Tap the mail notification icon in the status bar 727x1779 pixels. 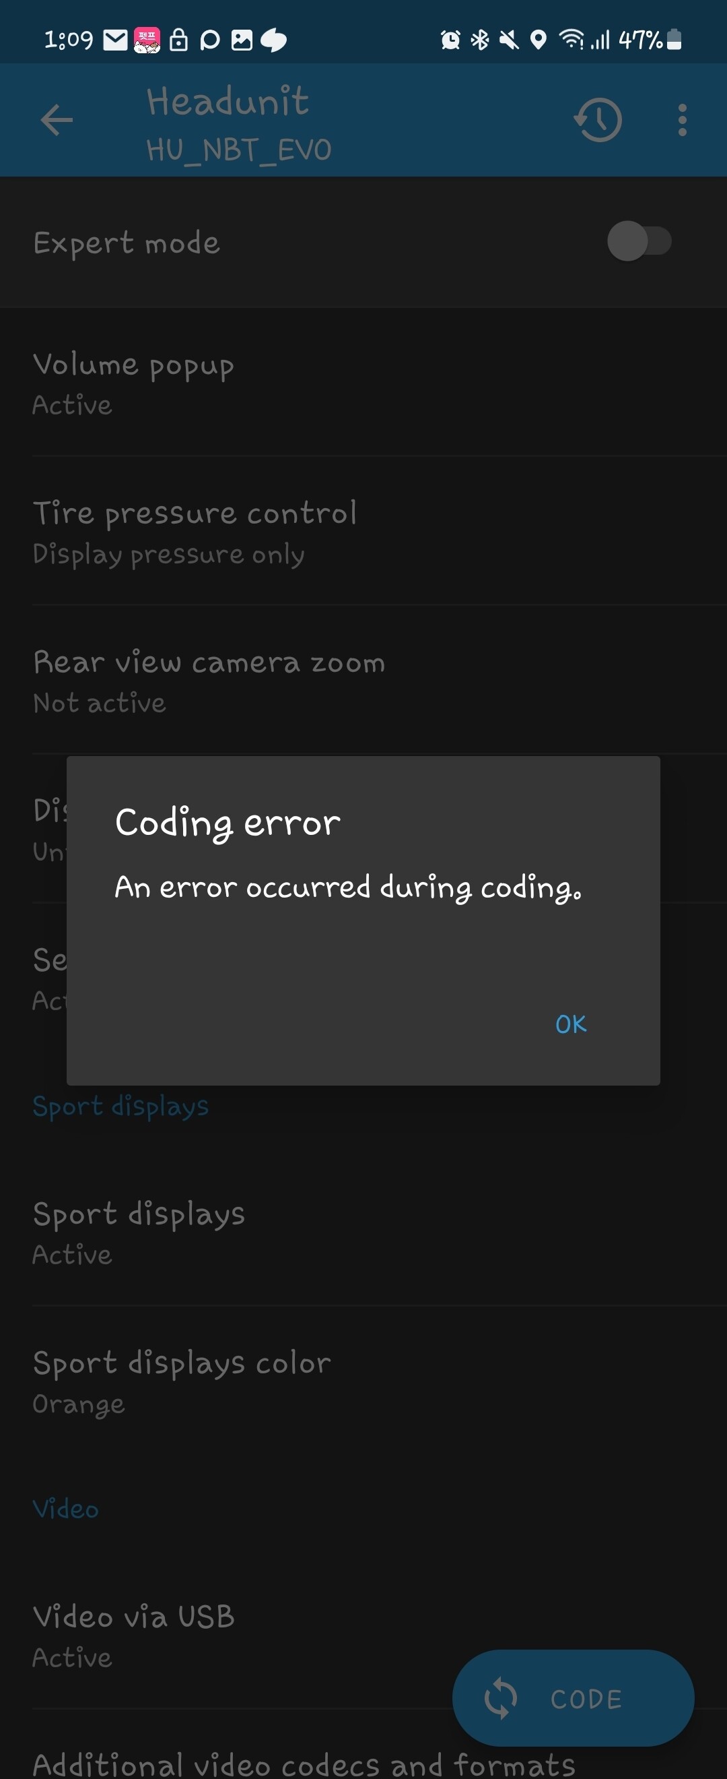point(115,40)
